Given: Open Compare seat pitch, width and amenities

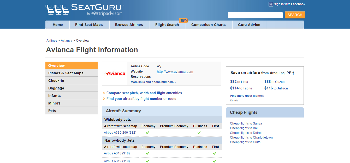Looking at the screenshot, I should point(144,93).
